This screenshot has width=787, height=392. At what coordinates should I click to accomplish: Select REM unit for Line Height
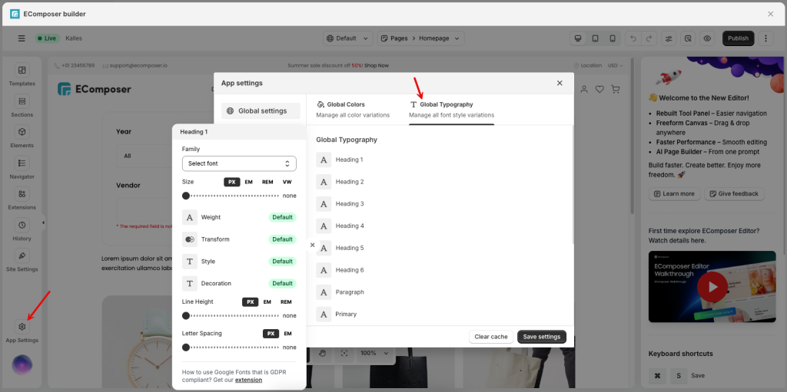285,302
